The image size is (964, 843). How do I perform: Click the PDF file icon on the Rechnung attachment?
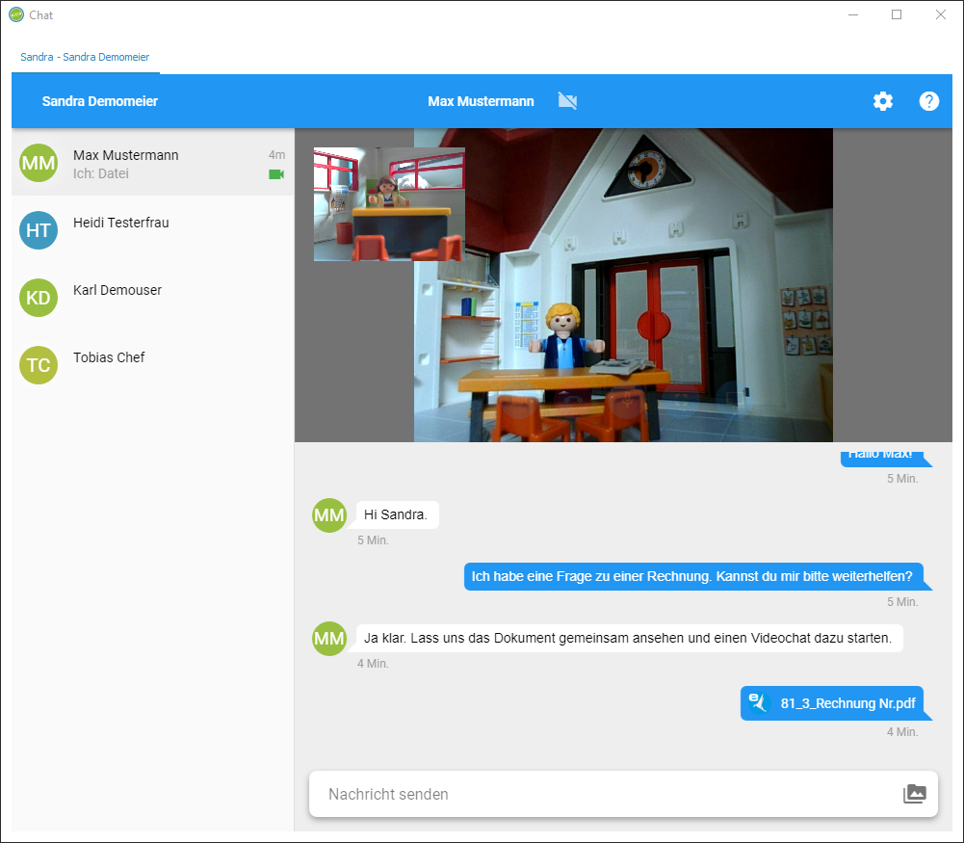757,703
